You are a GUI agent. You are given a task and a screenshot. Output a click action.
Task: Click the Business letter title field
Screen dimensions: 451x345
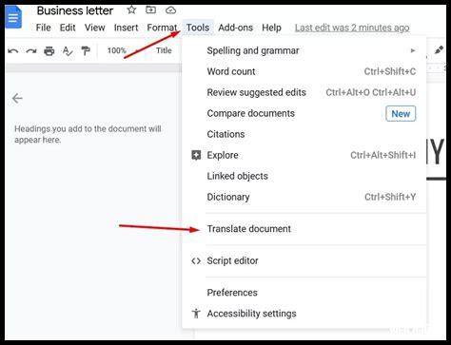coord(75,10)
